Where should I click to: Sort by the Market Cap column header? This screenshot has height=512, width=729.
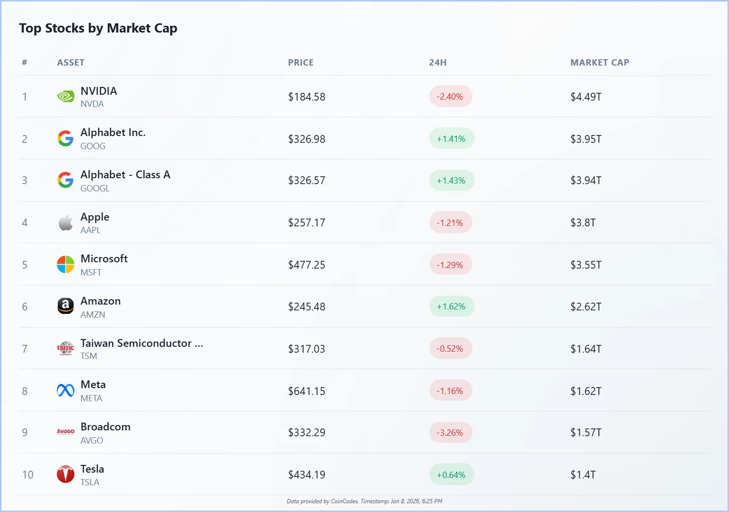pyautogui.click(x=599, y=63)
